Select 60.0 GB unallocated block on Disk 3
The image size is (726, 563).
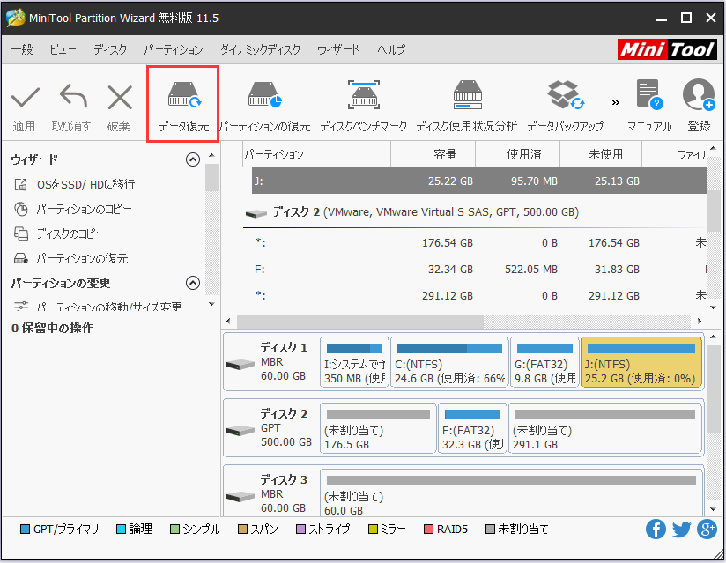511,493
